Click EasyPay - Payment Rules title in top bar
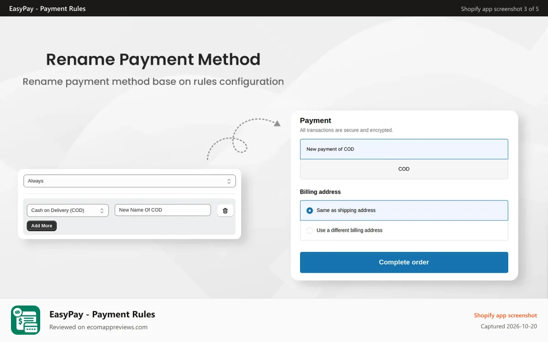The width and height of the screenshot is (548, 342). [47, 9]
